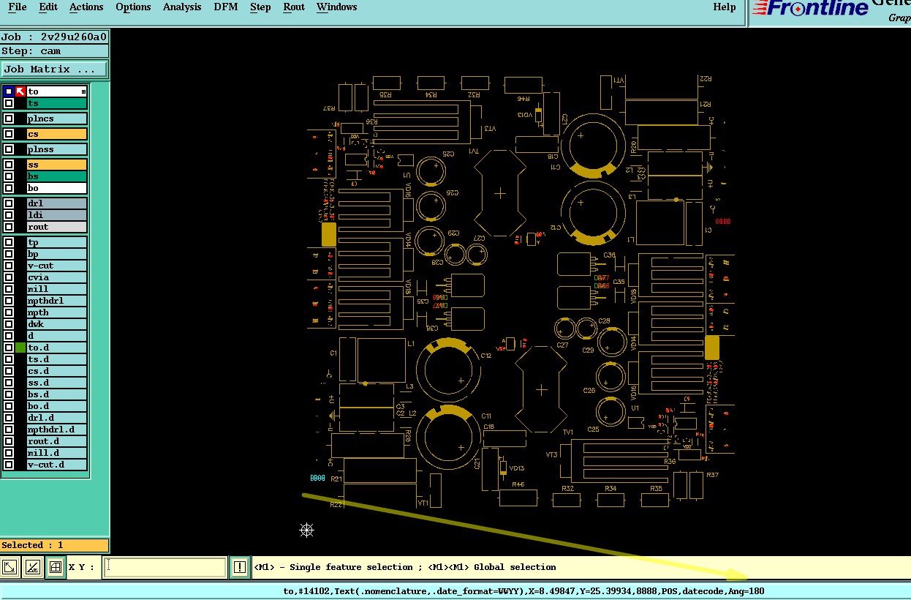Select the 'drl' layer row
The image size is (911, 600).
pyautogui.click(x=57, y=203)
